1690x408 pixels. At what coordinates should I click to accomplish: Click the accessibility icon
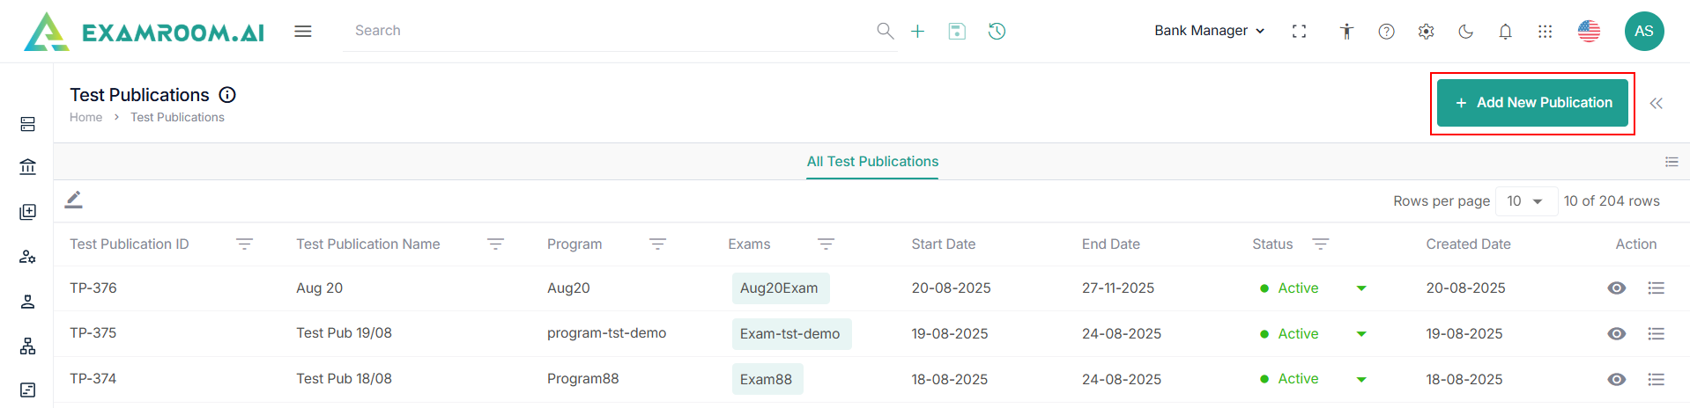tap(1346, 32)
